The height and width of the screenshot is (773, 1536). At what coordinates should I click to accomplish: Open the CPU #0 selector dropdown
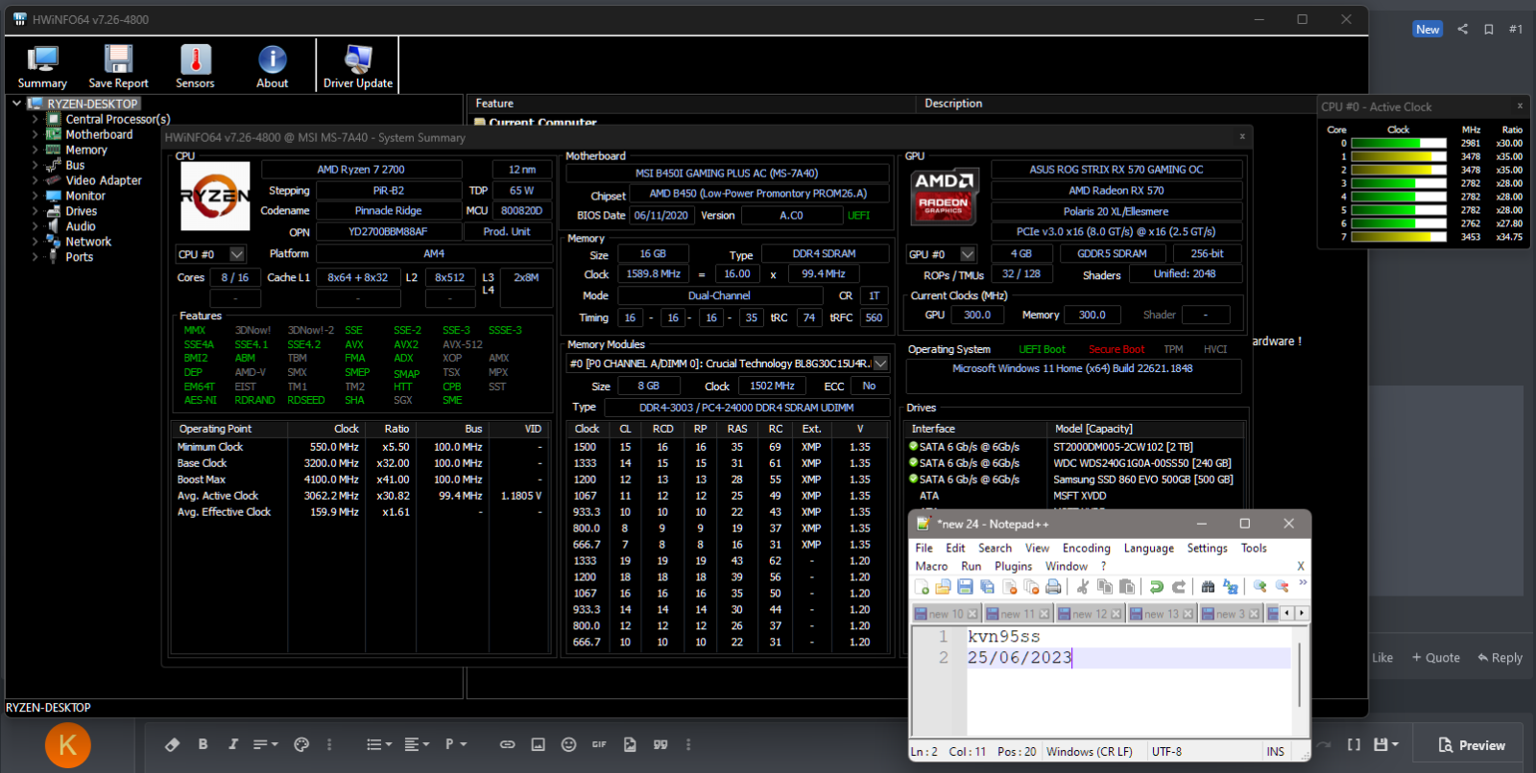[237, 254]
